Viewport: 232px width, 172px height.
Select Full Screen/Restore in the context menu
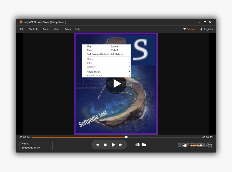(98, 54)
